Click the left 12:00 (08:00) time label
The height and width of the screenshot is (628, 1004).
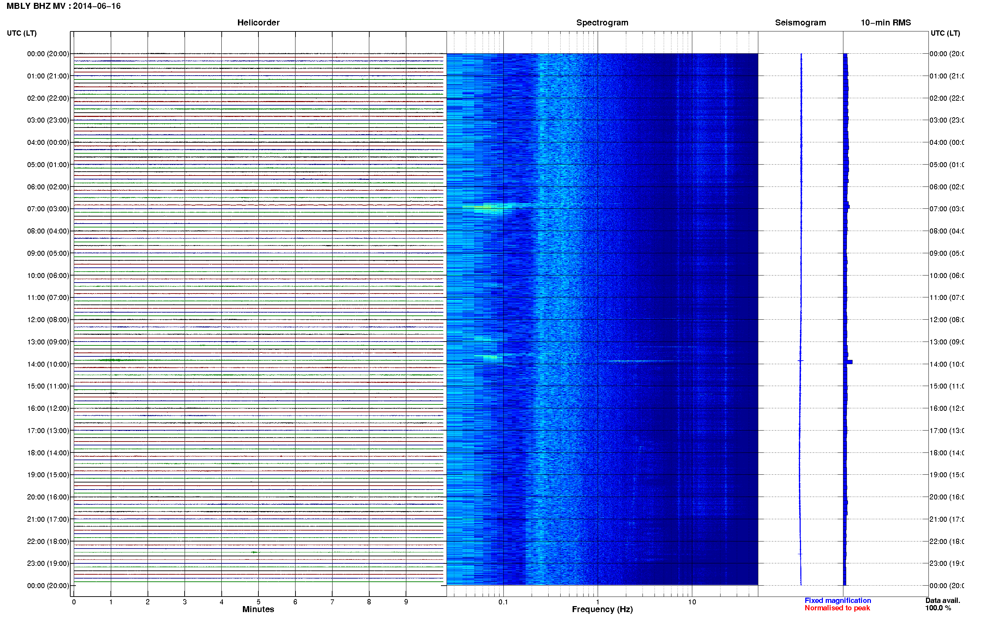[48, 320]
